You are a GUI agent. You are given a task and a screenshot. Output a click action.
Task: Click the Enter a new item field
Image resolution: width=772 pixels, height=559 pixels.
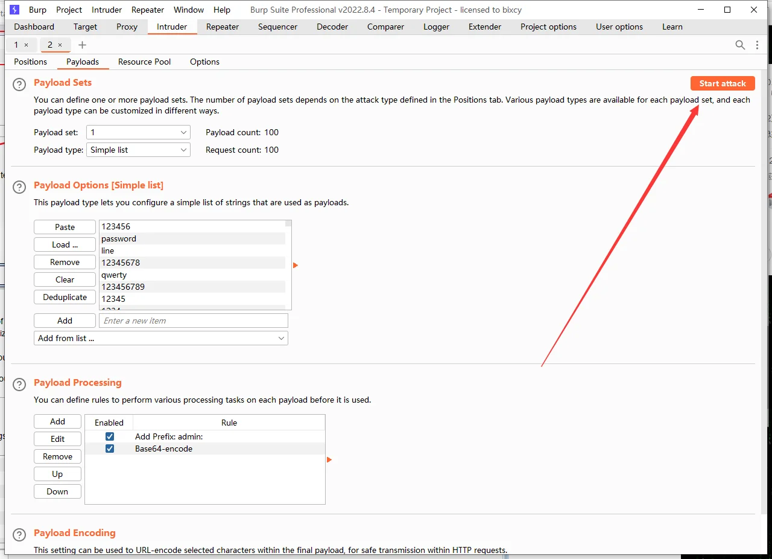click(193, 321)
